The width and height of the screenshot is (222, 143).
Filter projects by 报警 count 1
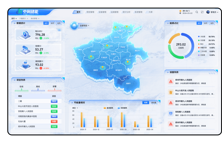tap(55, 88)
